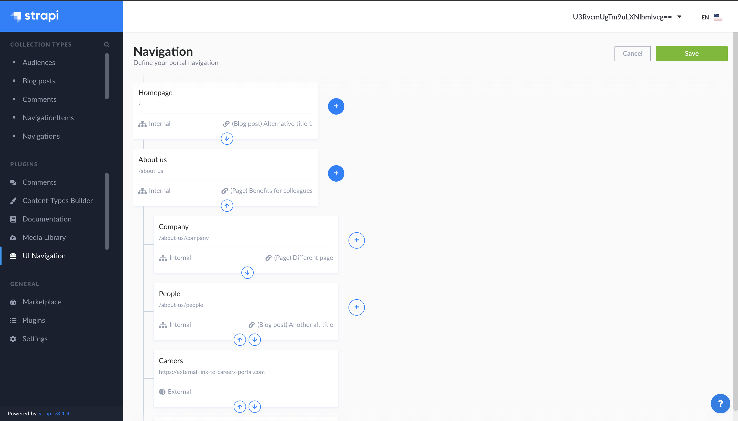Move the People item down
The height and width of the screenshot is (421, 738).
pyautogui.click(x=255, y=340)
